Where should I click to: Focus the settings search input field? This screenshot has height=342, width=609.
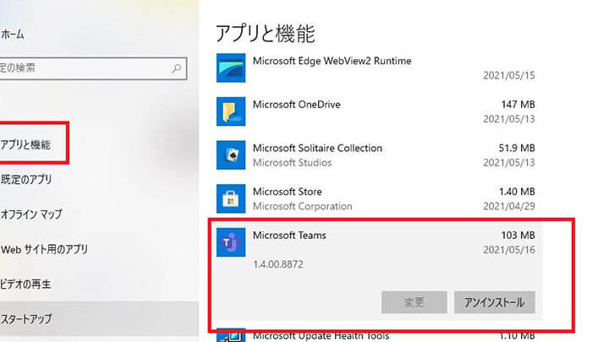pos(85,68)
